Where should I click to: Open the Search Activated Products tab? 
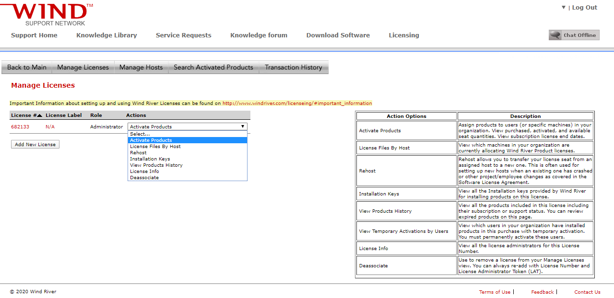(213, 67)
